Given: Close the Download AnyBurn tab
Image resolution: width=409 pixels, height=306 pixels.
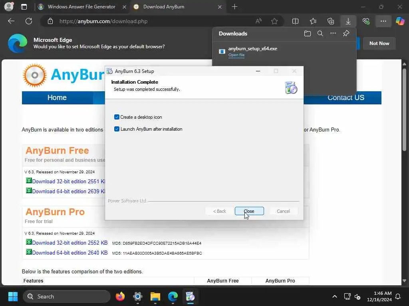Looking at the screenshot, I should click(220, 7).
